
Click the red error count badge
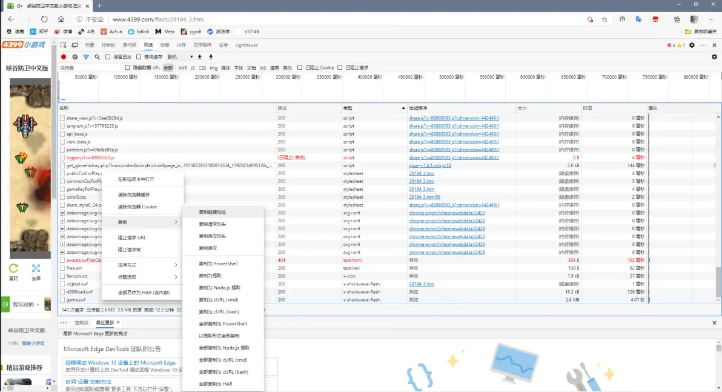pos(671,45)
